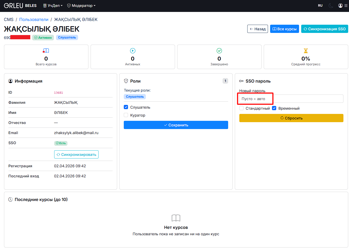
Task: Check the Стандартный password checkbox
Action: (241, 108)
